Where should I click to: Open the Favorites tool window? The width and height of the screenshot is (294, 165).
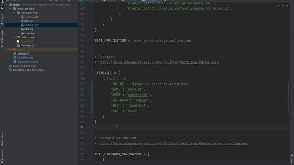pos(2,156)
